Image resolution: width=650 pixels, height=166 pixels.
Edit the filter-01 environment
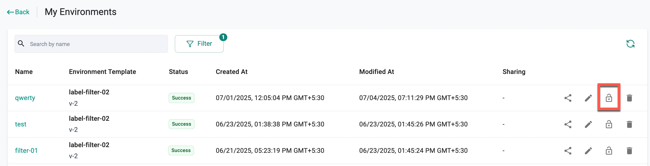pyautogui.click(x=588, y=151)
